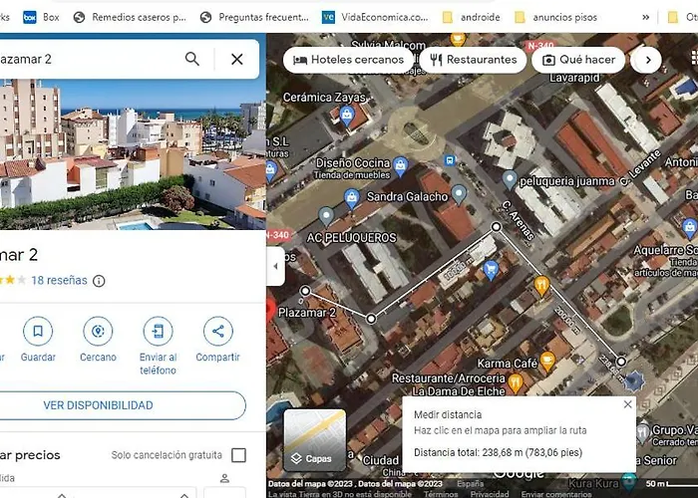Click the peluqueria juanma pin
The width and height of the screenshot is (698, 498).
(x=510, y=180)
